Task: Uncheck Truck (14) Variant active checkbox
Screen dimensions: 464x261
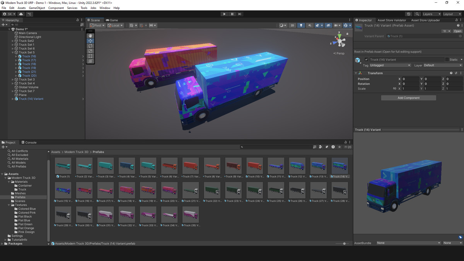Action: click(367, 60)
